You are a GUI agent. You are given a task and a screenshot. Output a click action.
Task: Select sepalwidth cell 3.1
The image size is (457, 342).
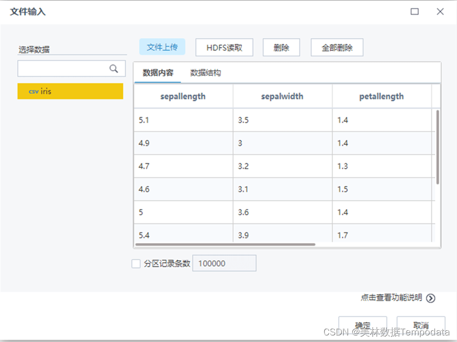click(x=282, y=189)
